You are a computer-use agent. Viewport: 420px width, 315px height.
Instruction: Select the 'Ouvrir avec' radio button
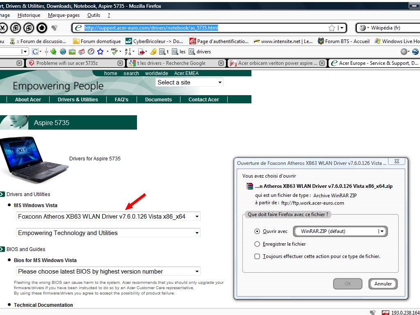coord(257,231)
